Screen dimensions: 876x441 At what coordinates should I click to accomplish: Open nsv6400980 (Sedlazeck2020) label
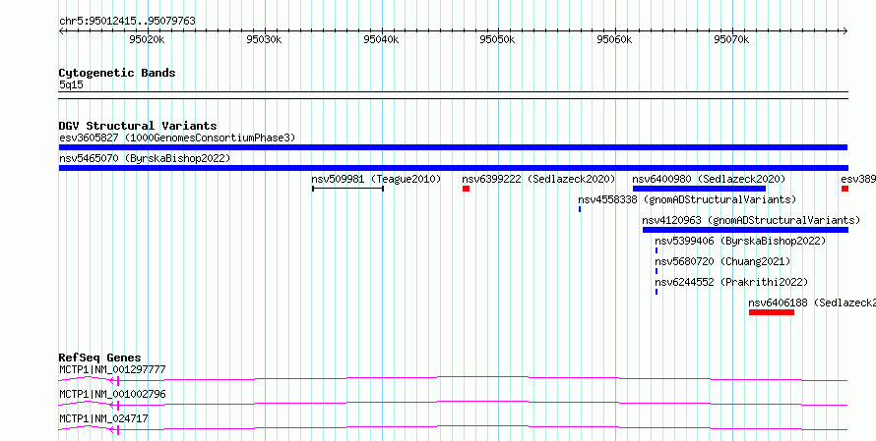coord(709,179)
